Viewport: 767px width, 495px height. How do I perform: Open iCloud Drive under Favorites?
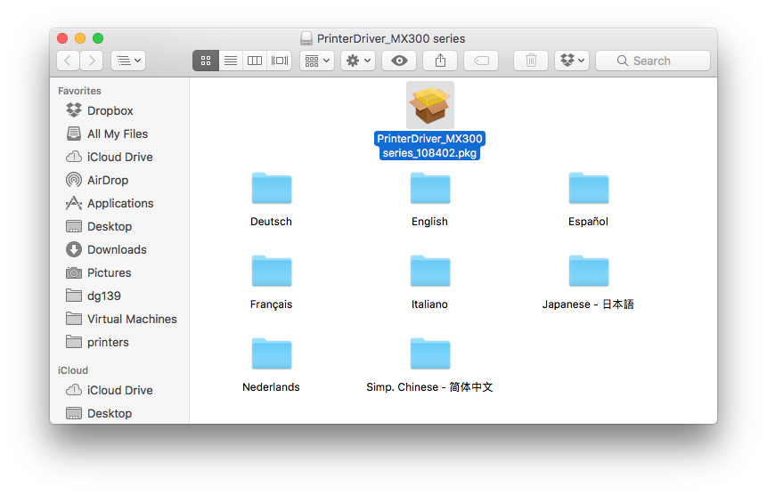click(119, 157)
